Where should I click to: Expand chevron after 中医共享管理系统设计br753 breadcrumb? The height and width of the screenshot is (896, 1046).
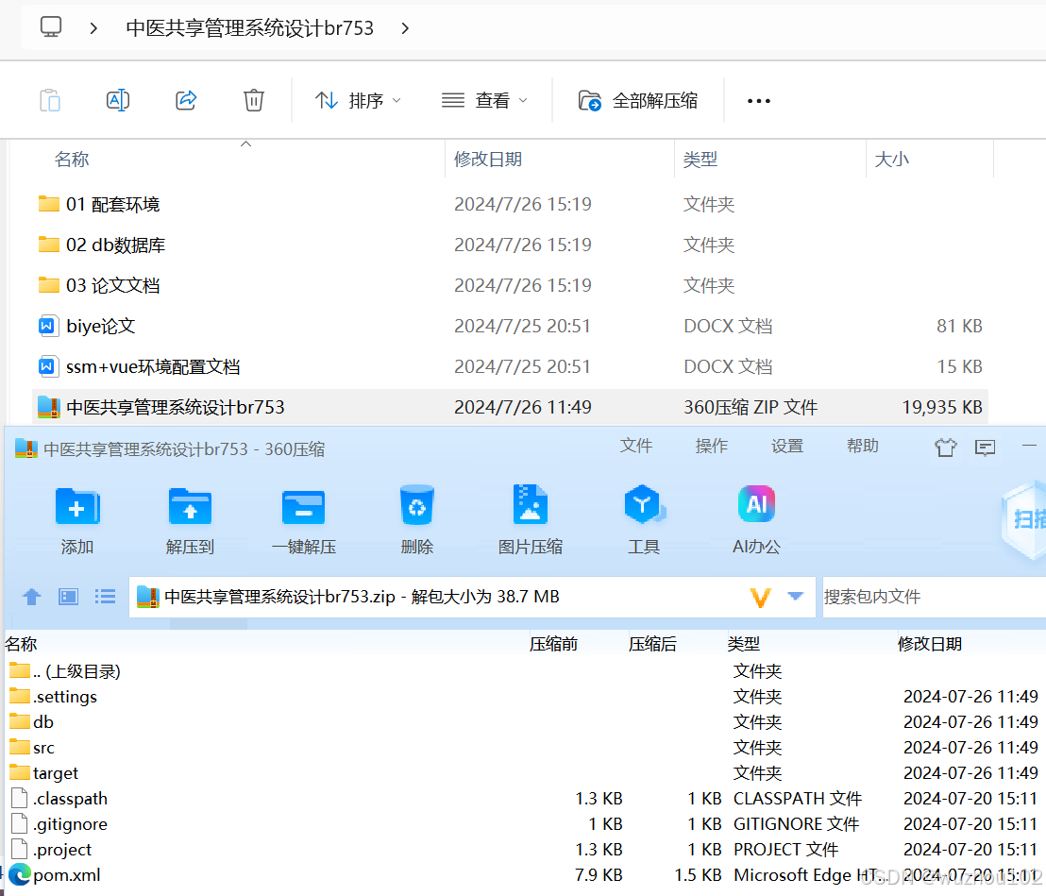(405, 28)
